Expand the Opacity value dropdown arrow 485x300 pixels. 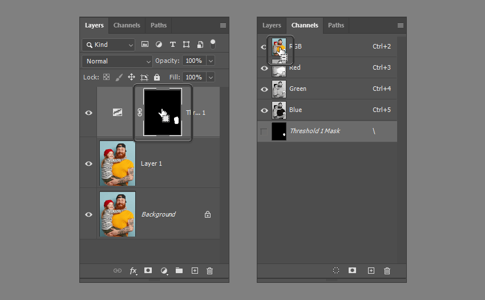pos(211,61)
